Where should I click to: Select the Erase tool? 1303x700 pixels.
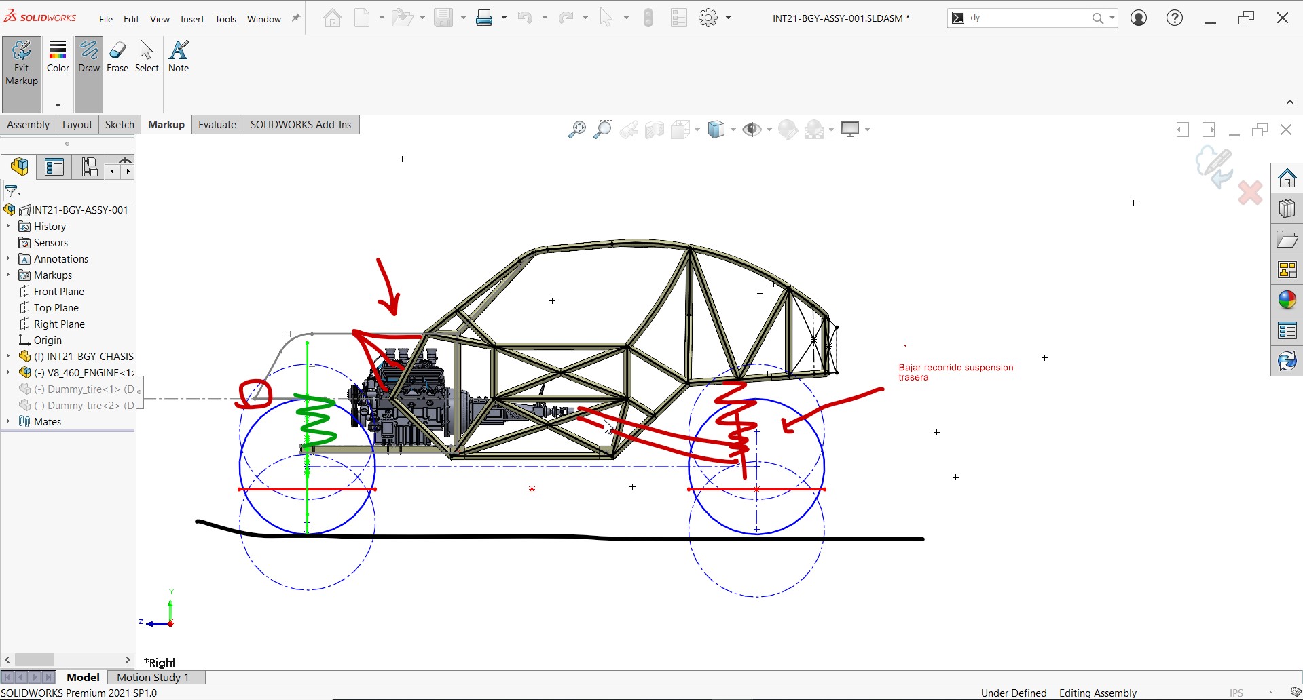pyautogui.click(x=117, y=57)
